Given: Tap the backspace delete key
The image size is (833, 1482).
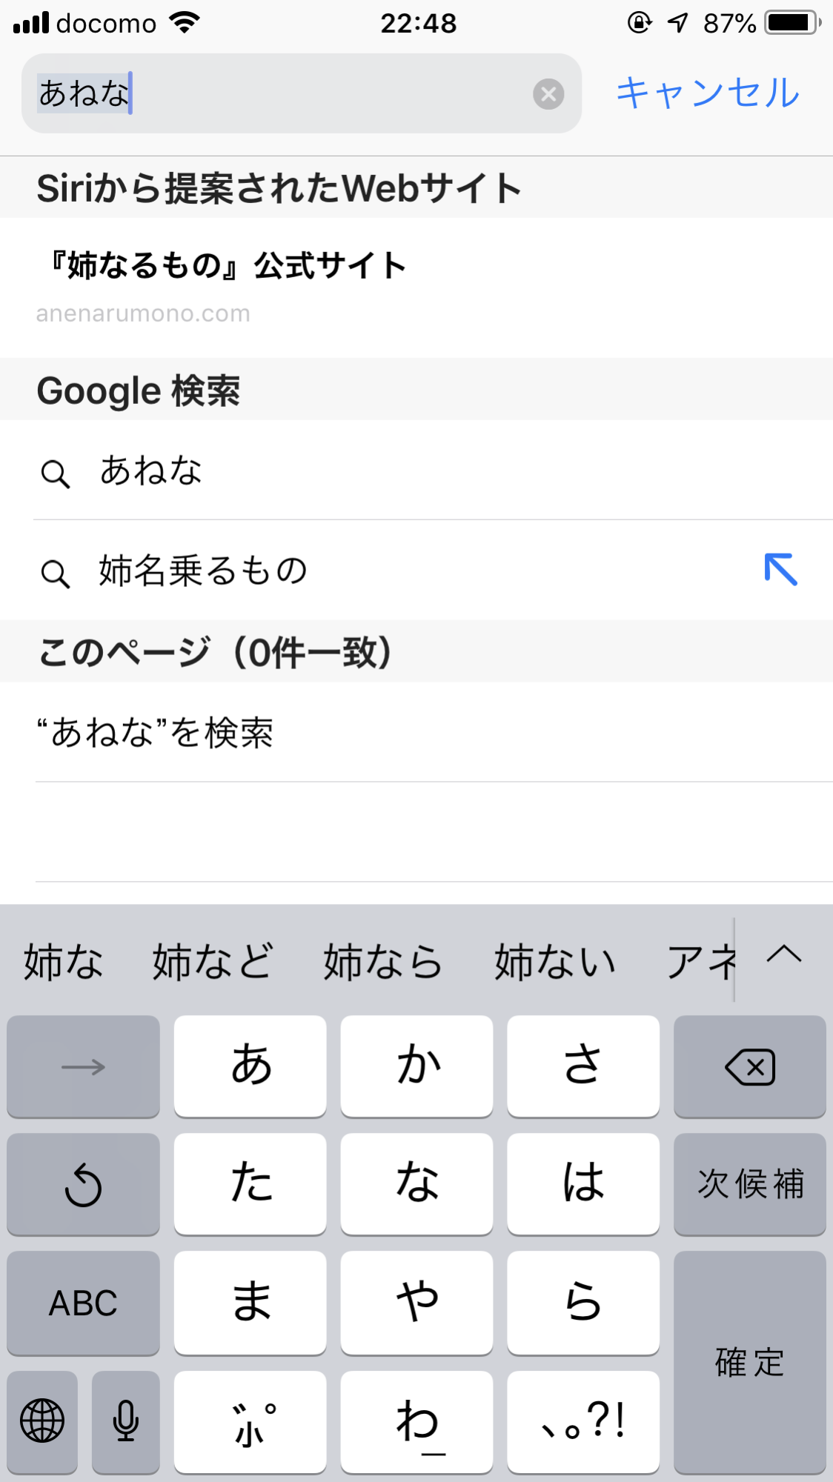Looking at the screenshot, I should click(x=749, y=1067).
